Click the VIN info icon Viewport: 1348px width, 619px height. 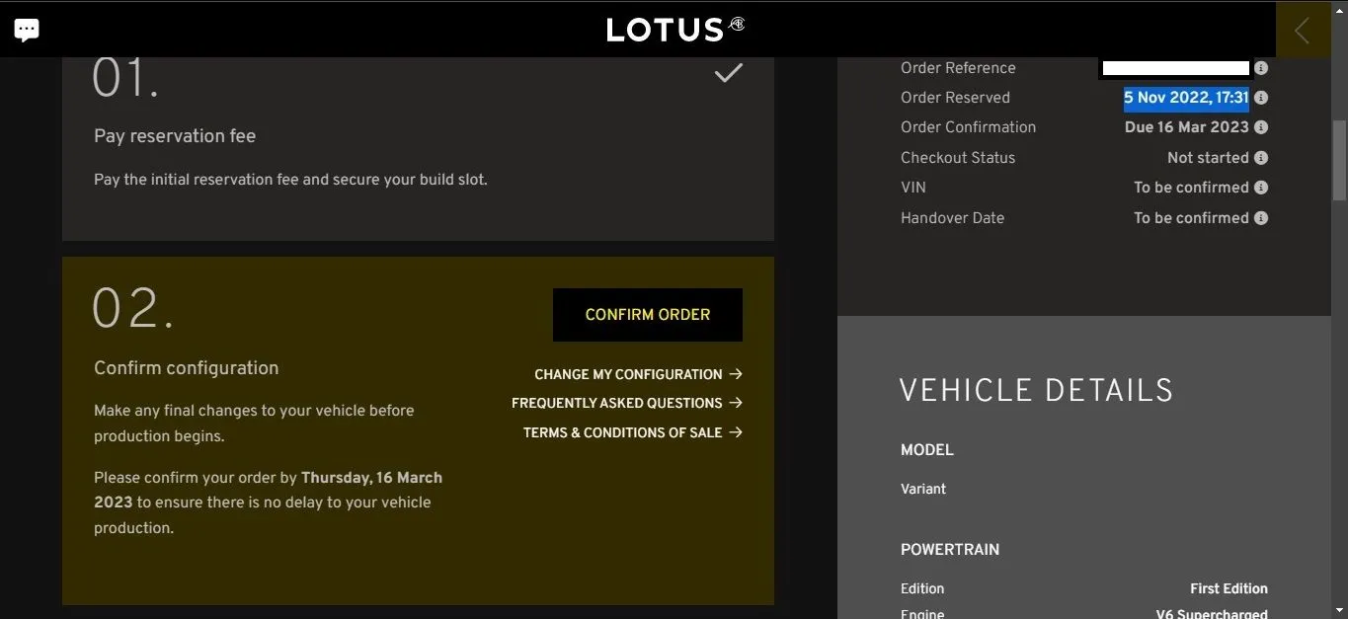(x=1261, y=188)
